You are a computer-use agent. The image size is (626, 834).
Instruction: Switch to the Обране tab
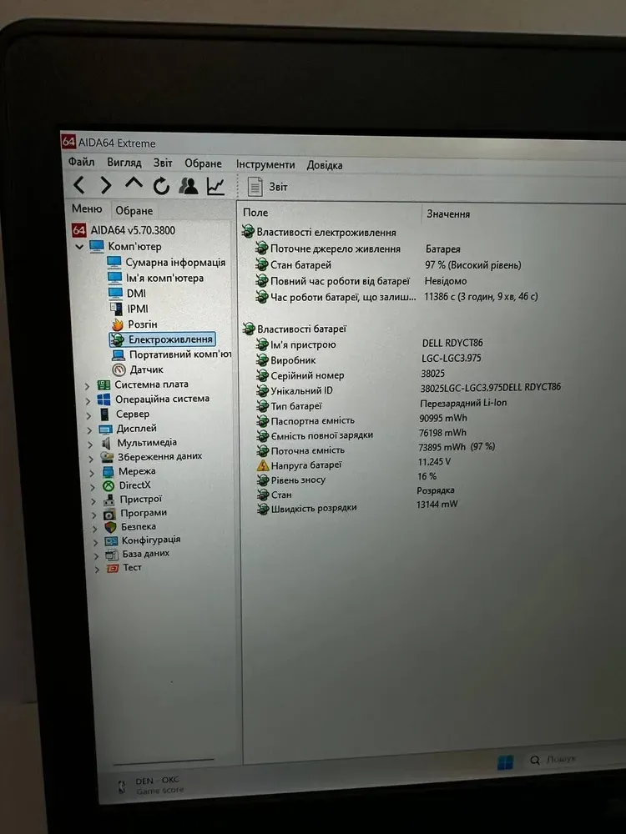click(134, 211)
